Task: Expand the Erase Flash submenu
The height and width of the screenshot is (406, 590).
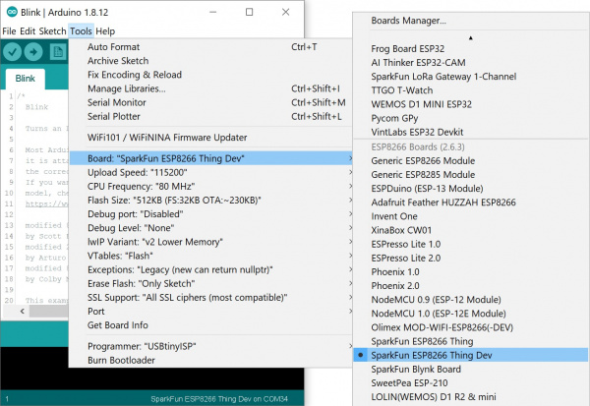Action: [210, 284]
